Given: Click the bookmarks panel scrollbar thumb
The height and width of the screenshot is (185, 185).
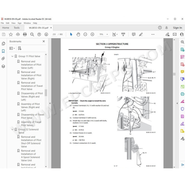Looking at the screenshot, I should 46,92.
